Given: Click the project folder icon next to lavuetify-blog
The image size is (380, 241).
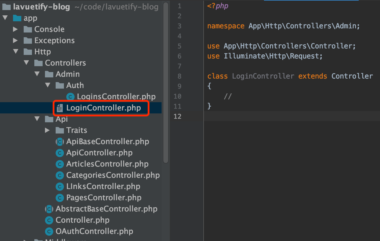Looking at the screenshot, I should 6,6.
